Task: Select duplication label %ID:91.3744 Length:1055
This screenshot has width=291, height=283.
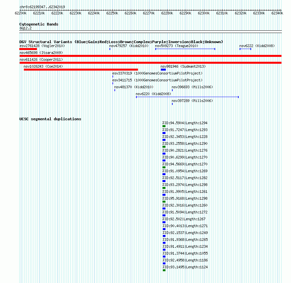Action: pyautogui.click(x=185, y=253)
